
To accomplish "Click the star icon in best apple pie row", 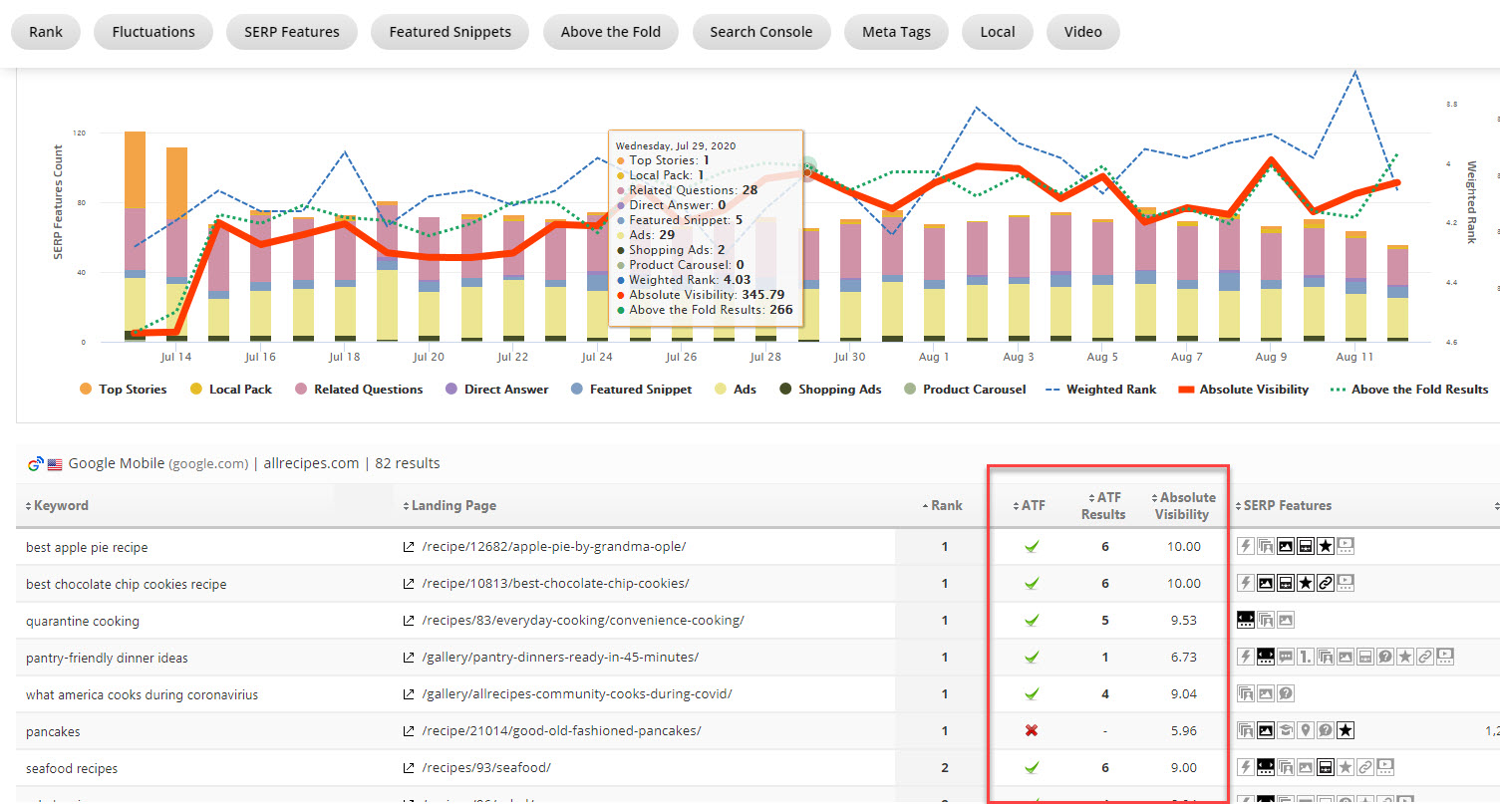I will pos(1326,546).
